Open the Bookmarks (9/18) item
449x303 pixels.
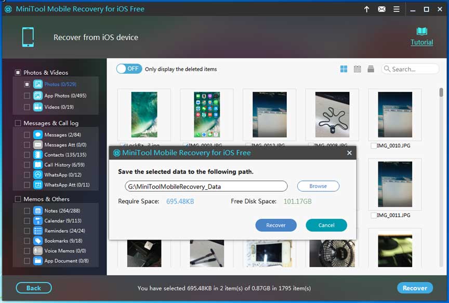point(63,241)
